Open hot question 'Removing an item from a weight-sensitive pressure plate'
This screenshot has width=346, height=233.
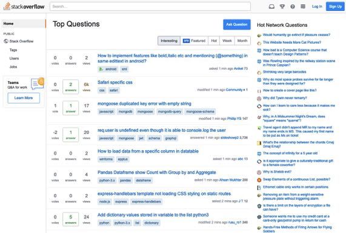point(293,197)
